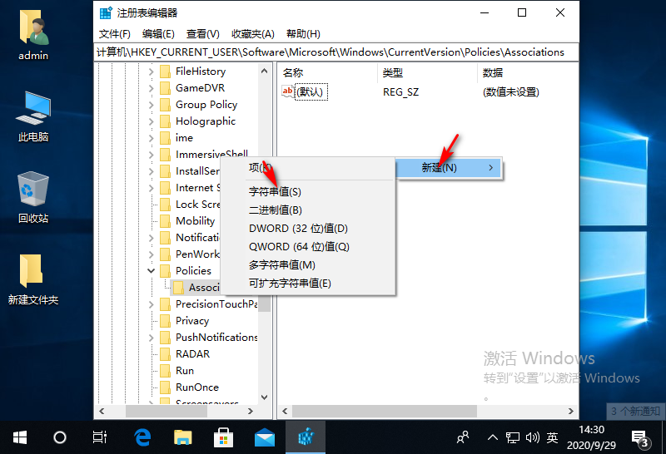Launch Microsoft Edge from the taskbar
The image size is (666, 454).
click(x=142, y=437)
